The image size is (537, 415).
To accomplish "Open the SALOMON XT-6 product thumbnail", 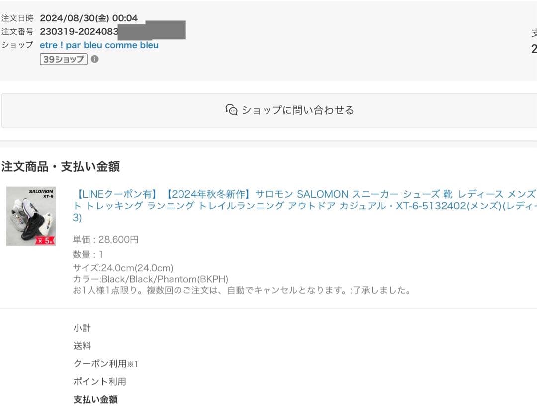I will [x=31, y=216].
